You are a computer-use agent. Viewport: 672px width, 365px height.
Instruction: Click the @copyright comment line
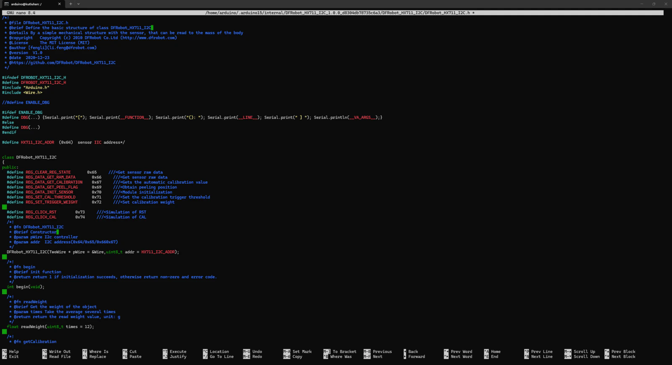pyautogui.click(x=91, y=37)
